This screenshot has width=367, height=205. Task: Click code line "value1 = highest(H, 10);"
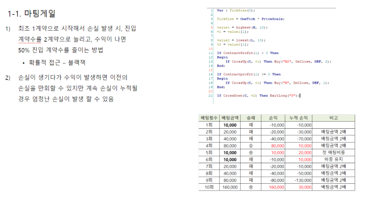[x=242, y=27]
